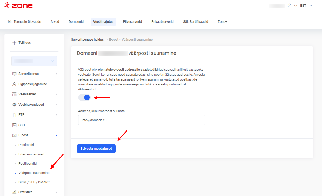Viewport: 322px width, 196px height.
Task: Click the E-post envelope icon
Action: (14, 135)
